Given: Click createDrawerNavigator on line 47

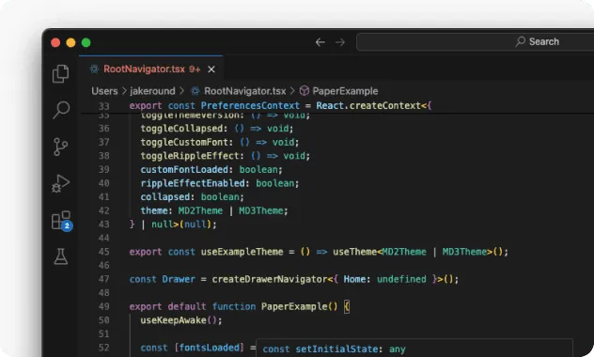Looking at the screenshot, I should pyautogui.click(x=270, y=279).
